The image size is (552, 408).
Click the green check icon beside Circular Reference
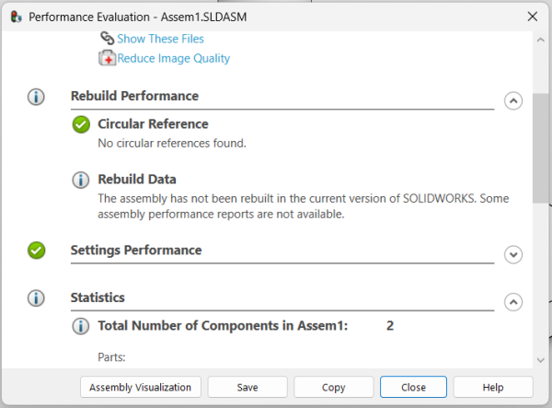click(81, 124)
